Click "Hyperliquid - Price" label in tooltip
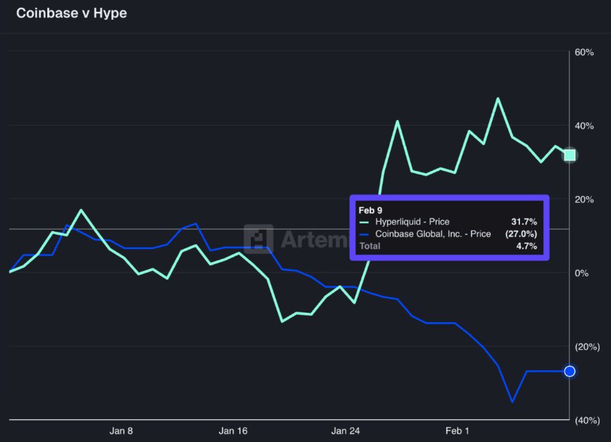This screenshot has height=442, width=611. click(412, 222)
